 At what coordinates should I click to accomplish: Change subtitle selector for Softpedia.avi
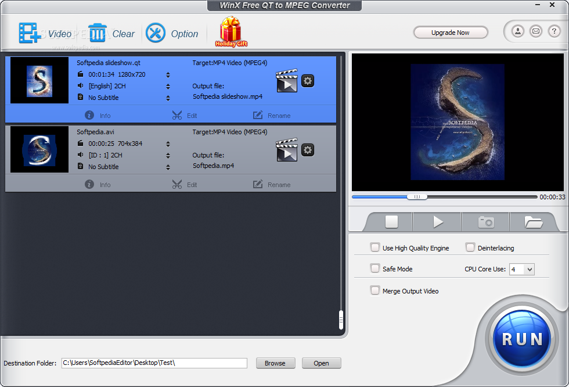pyautogui.click(x=168, y=167)
